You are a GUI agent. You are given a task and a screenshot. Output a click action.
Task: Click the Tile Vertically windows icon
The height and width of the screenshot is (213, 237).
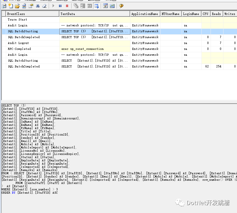click(90, 6)
